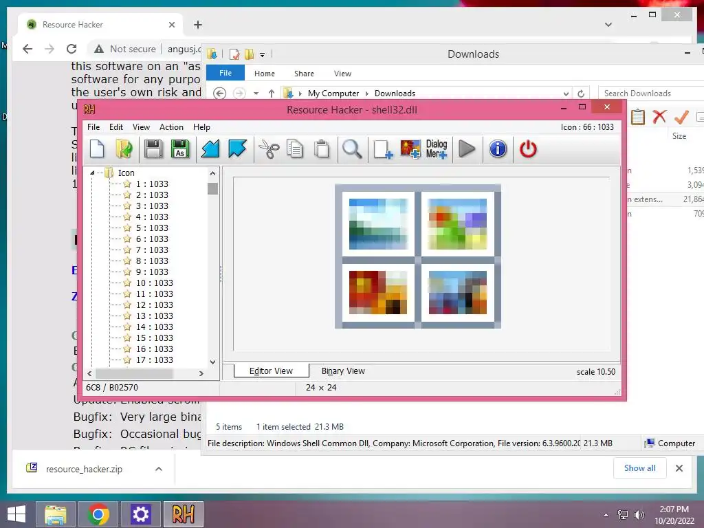Open a new Chrome tab with plus button

click(x=198, y=25)
